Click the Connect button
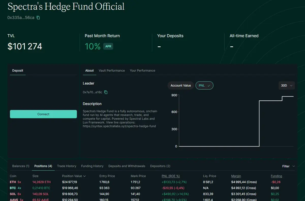 coord(43,114)
